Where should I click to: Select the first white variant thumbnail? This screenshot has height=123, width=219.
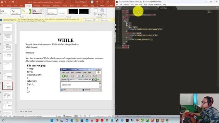(x=52, y=11)
